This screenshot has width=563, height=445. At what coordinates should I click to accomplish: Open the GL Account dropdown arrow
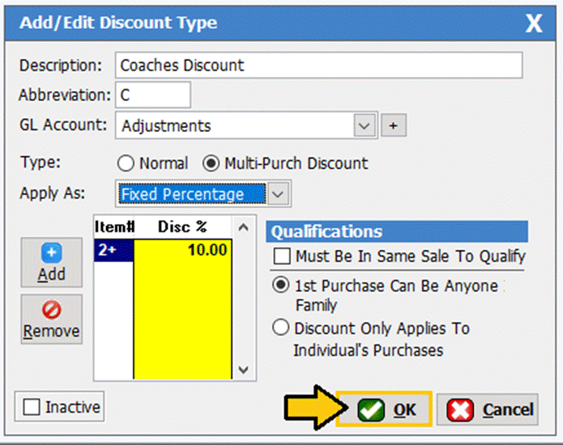(365, 126)
